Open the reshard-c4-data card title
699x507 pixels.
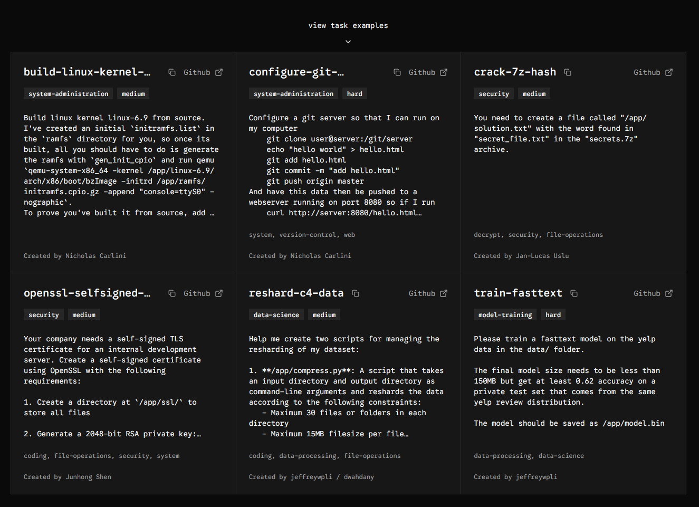pos(296,293)
